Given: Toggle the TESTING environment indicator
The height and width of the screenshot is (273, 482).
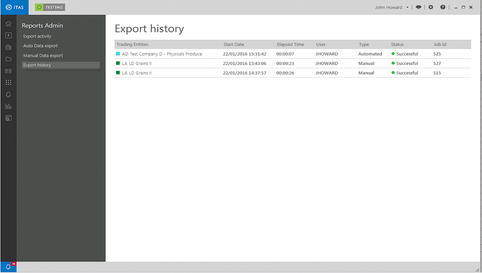Looking at the screenshot, I should 50,7.
